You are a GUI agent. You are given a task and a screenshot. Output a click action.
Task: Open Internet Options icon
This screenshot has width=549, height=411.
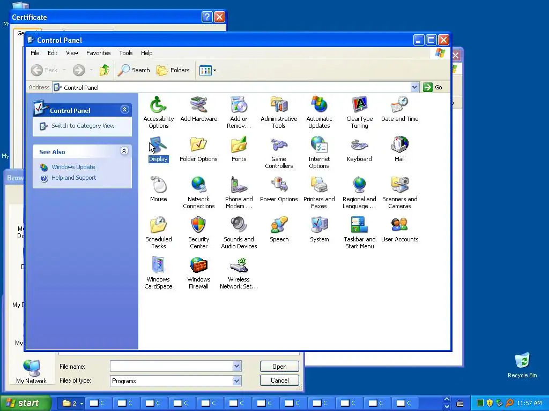pos(319,153)
